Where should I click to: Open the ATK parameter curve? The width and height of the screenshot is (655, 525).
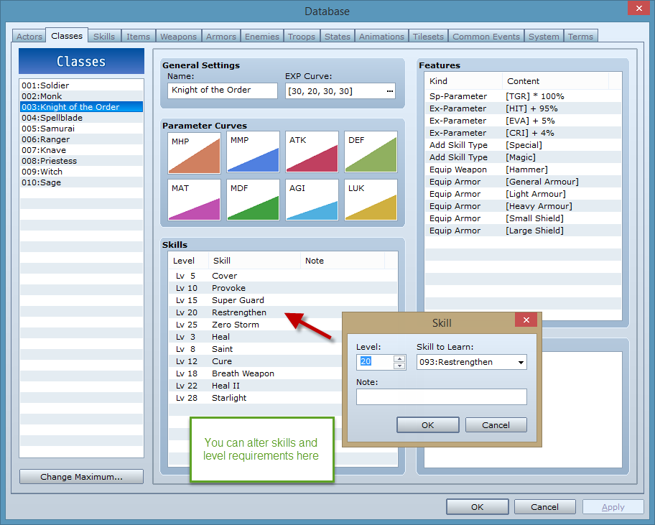point(312,152)
